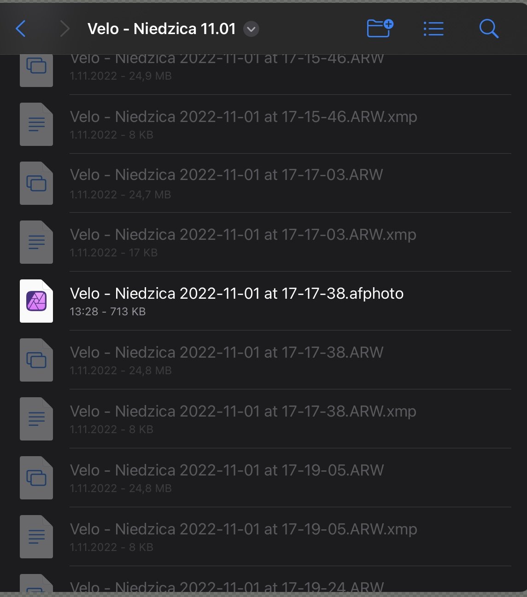The width and height of the screenshot is (527, 597).
Task: Click the 17-17-03.ARW image stack icon
Action: pos(36,183)
